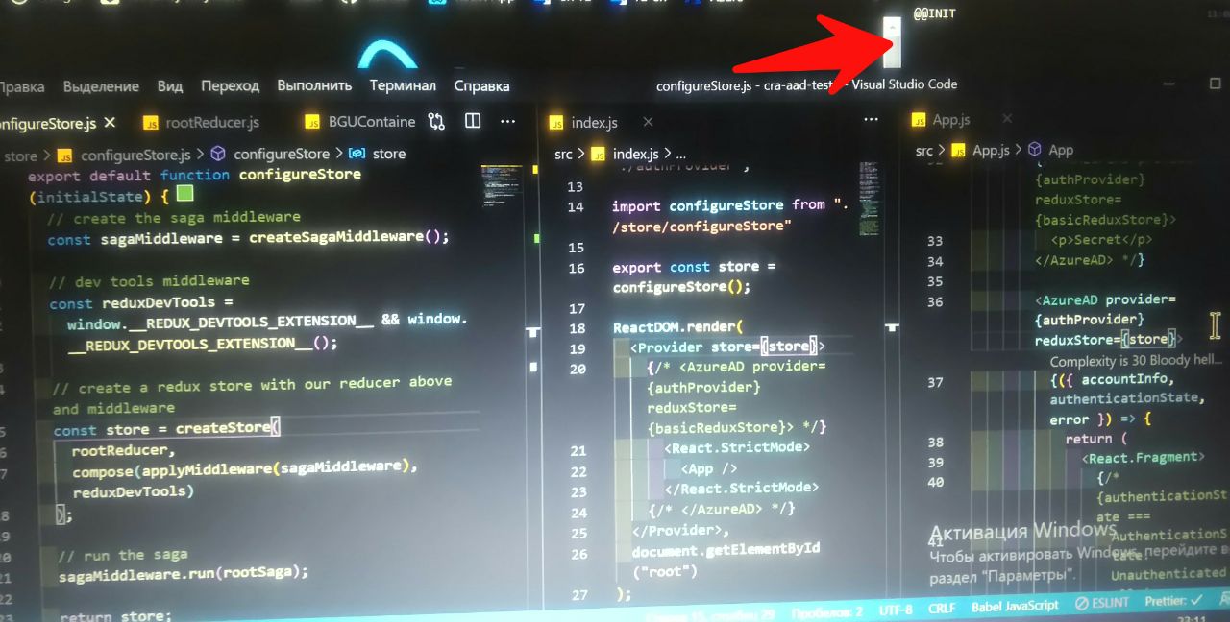Click the ReactDOM.render( line in index.js
1230x622 pixels.
[678, 327]
